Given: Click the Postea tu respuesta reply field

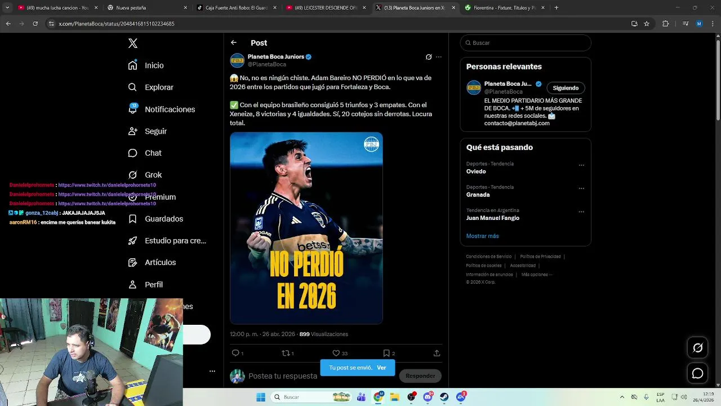Looking at the screenshot, I should tap(283, 376).
